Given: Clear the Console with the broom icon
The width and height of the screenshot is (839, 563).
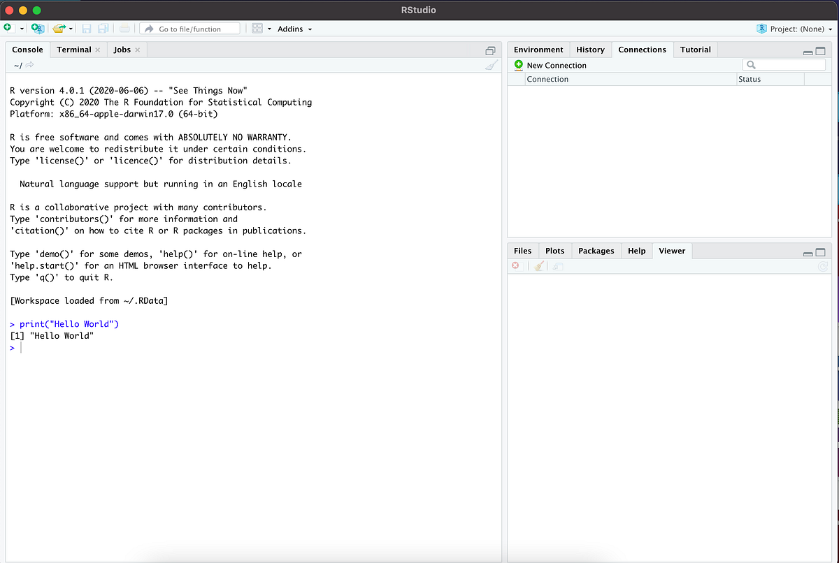Looking at the screenshot, I should (490, 65).
